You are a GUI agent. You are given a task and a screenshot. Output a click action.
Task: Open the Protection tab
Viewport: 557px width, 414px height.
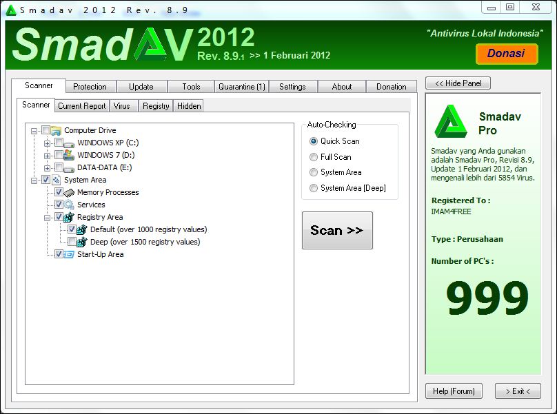click(x=90, y=87)
